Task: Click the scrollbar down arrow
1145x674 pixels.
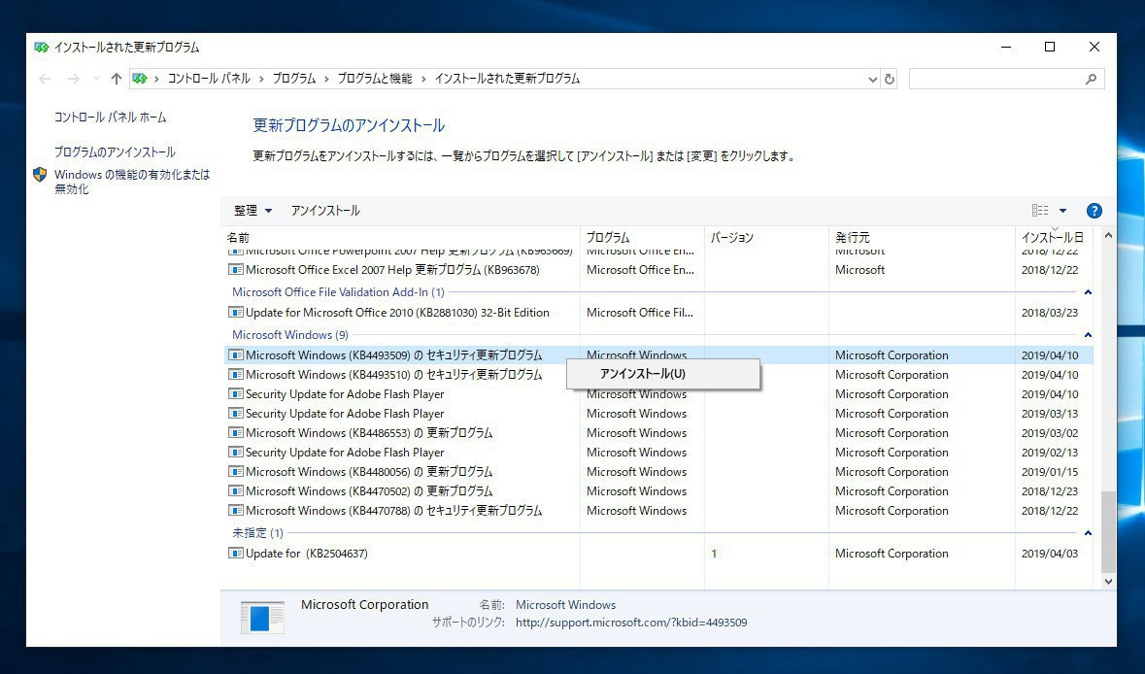Action: pos(1108,582)
